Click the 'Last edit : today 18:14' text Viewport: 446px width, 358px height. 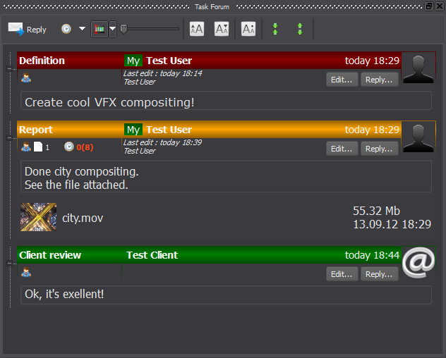pyautogui.click(x=162, y=73)
